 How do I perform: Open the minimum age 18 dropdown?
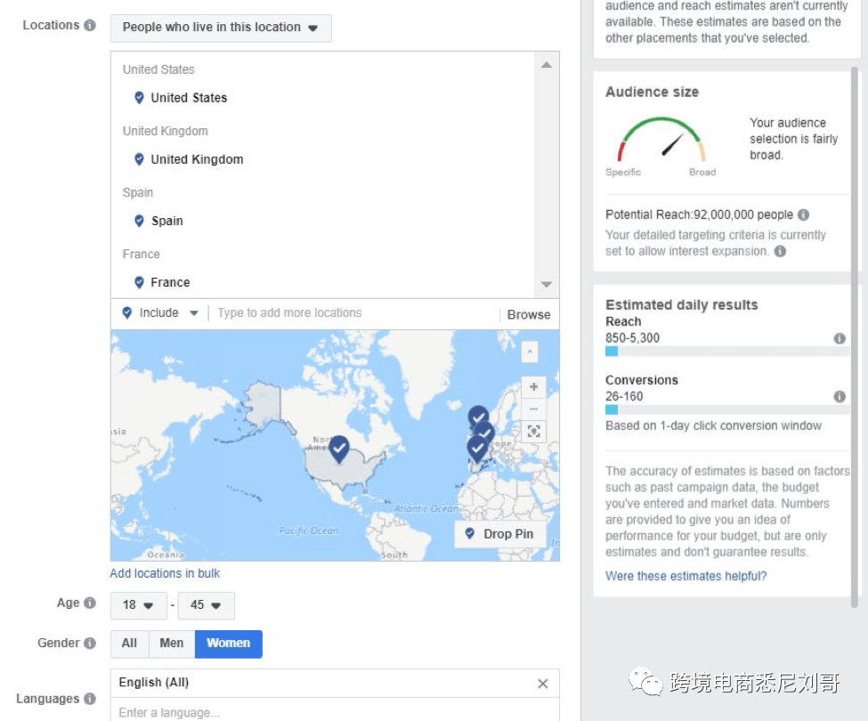pyautogui.click(x=138, y=605)
